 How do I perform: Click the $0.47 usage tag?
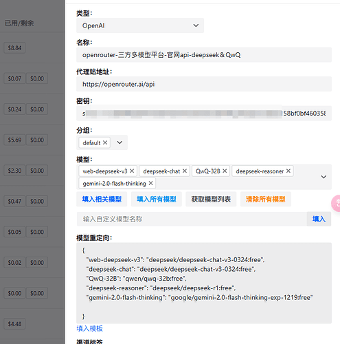pyautogui.click(x=14, y=201)
